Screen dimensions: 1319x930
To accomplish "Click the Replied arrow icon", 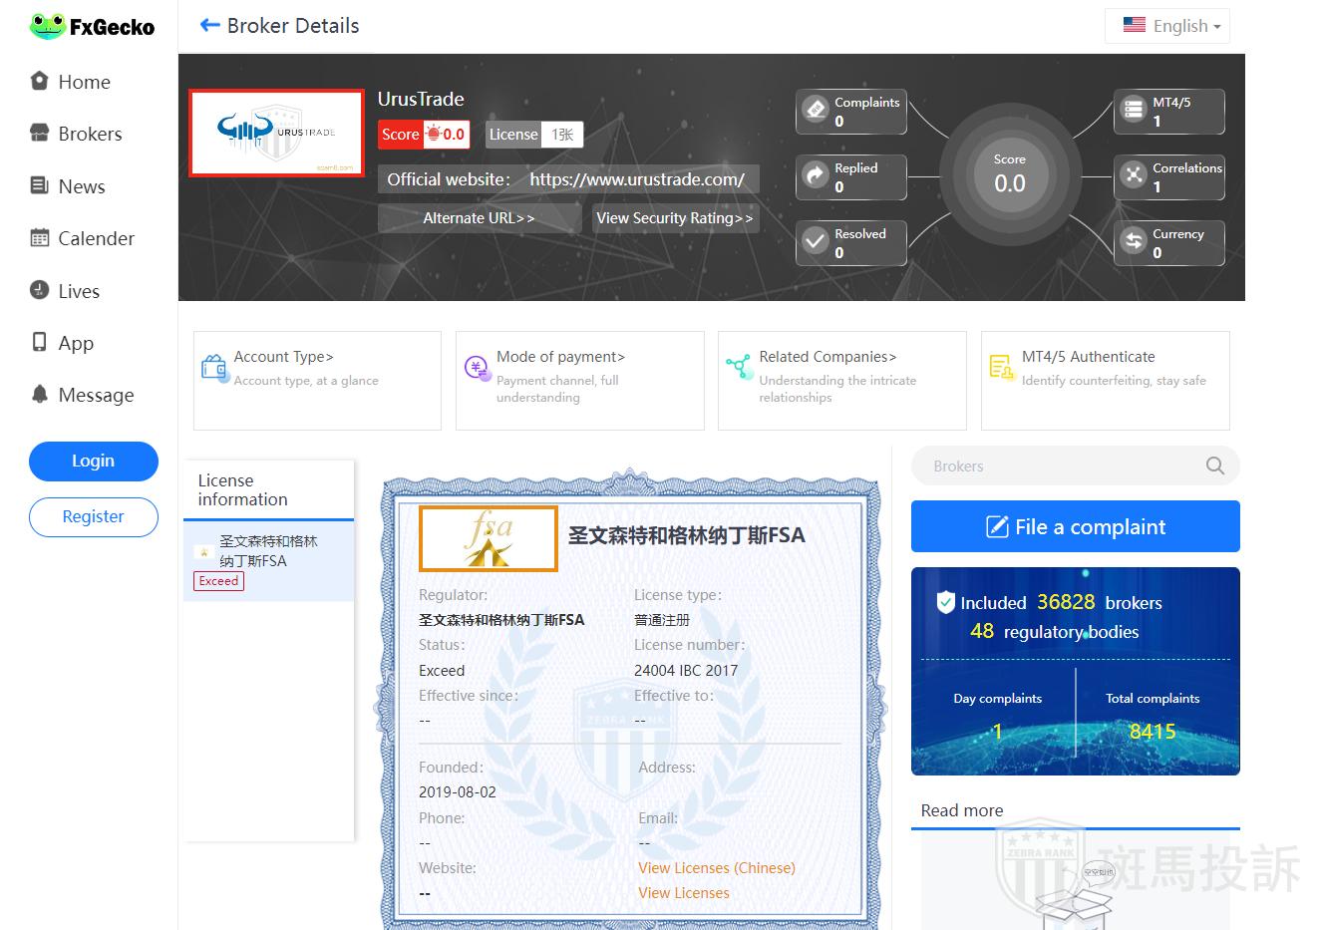I will click(x=816, y=175).
